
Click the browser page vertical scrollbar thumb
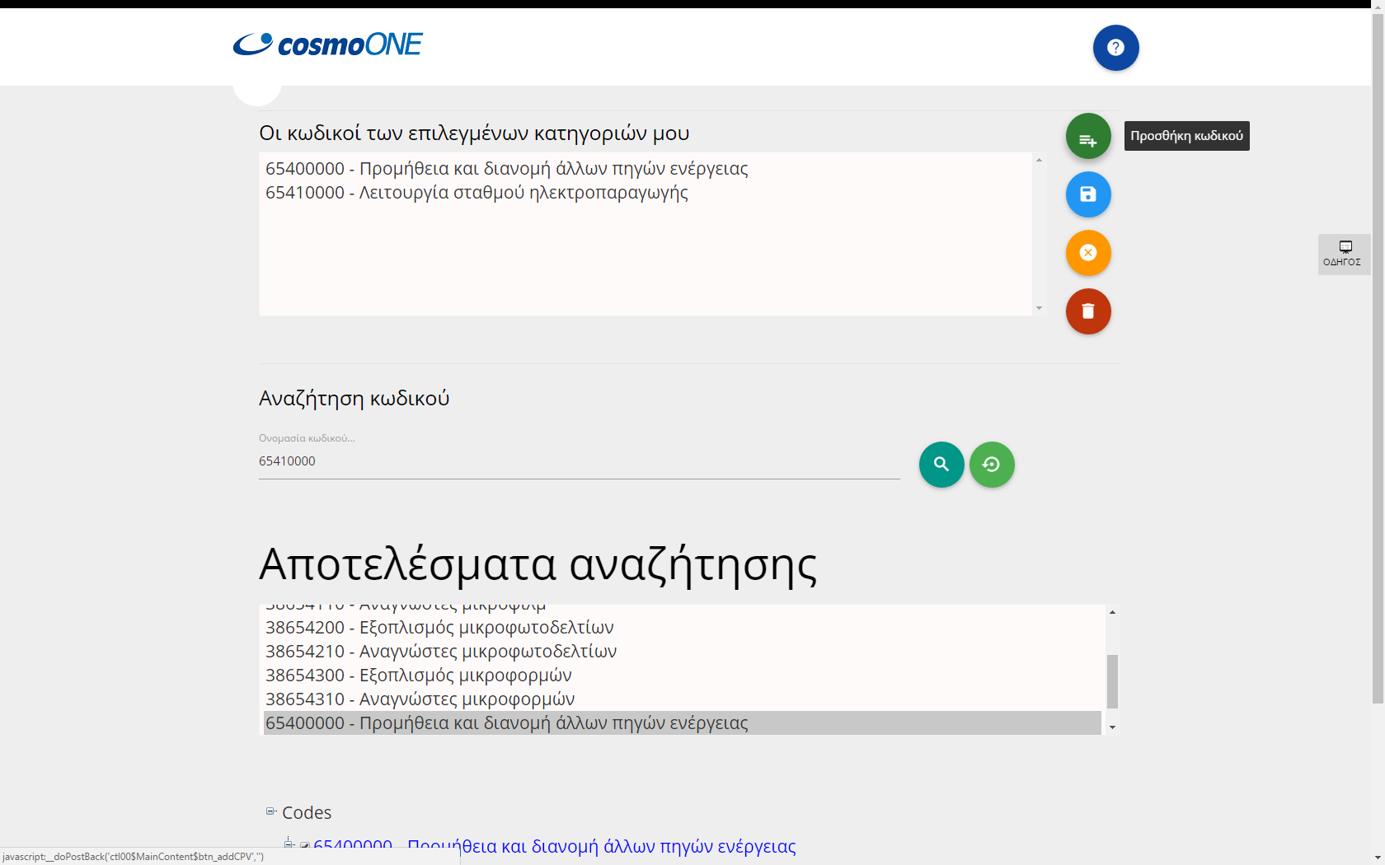[x=1378, y=359]
